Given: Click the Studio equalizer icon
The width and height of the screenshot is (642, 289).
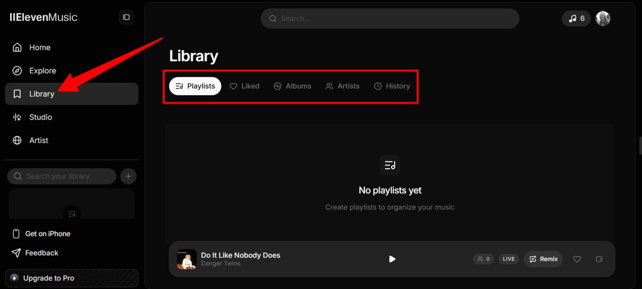Looking at the screenshot, I should point(17,117).
